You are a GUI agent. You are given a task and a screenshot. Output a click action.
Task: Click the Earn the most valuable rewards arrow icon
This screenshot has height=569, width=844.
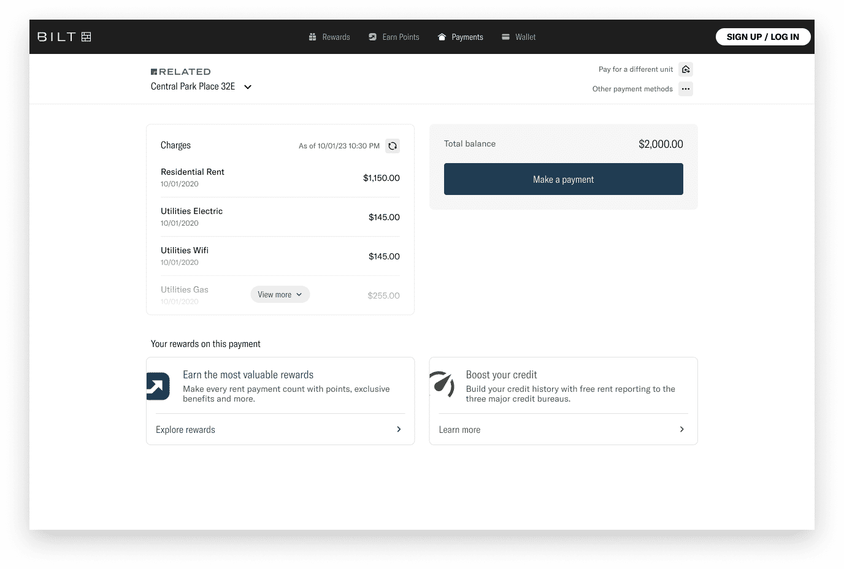pos(158,386)
